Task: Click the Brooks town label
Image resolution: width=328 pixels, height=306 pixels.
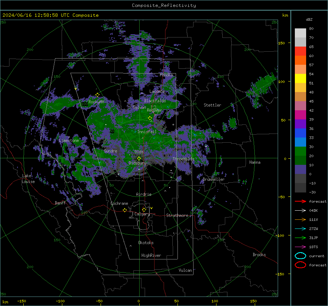Action: [259, 255]
